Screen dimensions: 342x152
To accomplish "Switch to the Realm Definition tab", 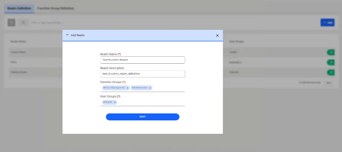I will [19, 8].
